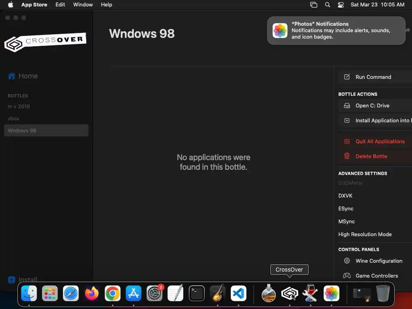Click the minimized window thumbnail in Dock
The width and height of the screenshot is (412, 309).
pyautogui.click(x=362, y=294)
